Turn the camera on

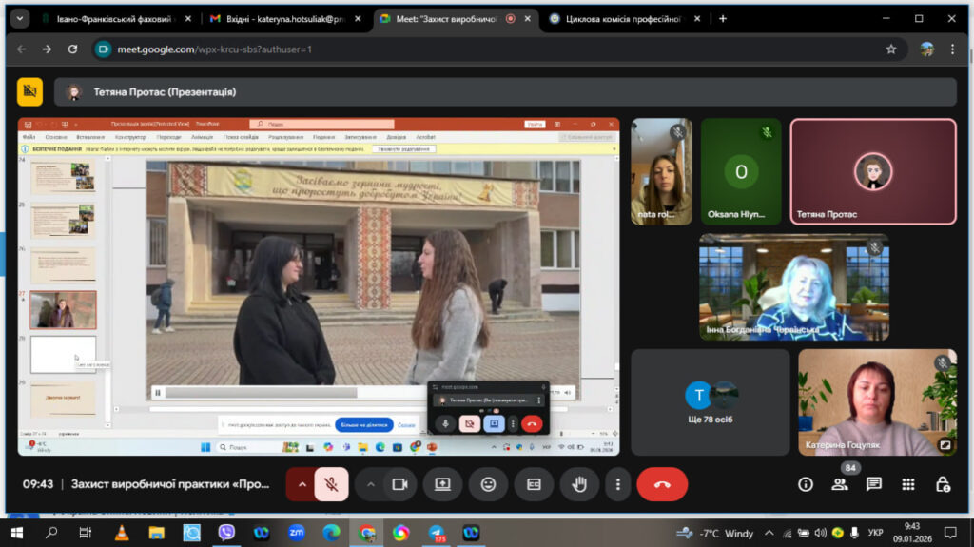coord(399,484)
